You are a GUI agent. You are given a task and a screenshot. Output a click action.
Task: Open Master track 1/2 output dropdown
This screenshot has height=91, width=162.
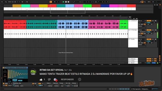tap(142, 63)
